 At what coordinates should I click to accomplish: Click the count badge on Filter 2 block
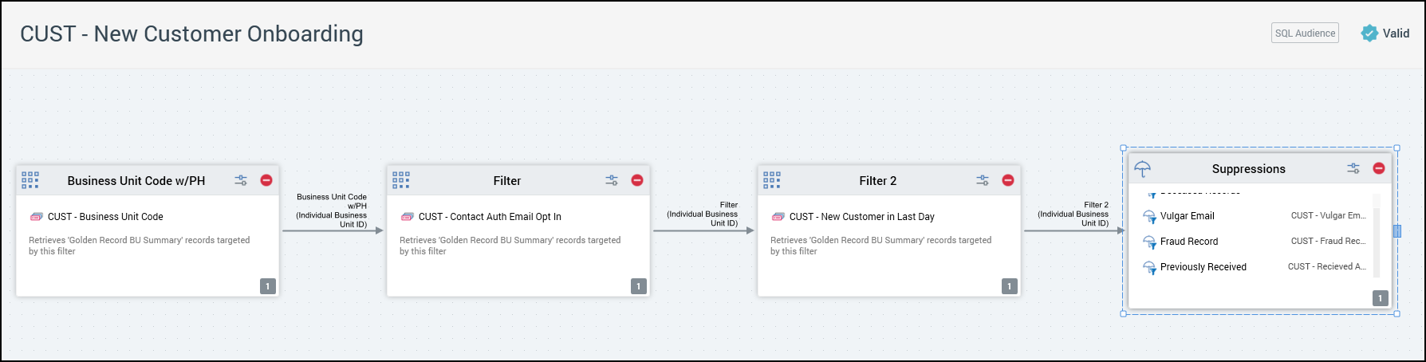tap(1009, 286)
